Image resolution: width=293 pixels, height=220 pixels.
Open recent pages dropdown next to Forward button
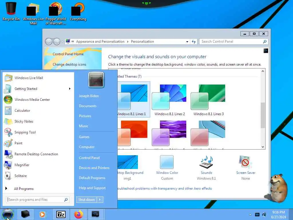click(62, 42)
